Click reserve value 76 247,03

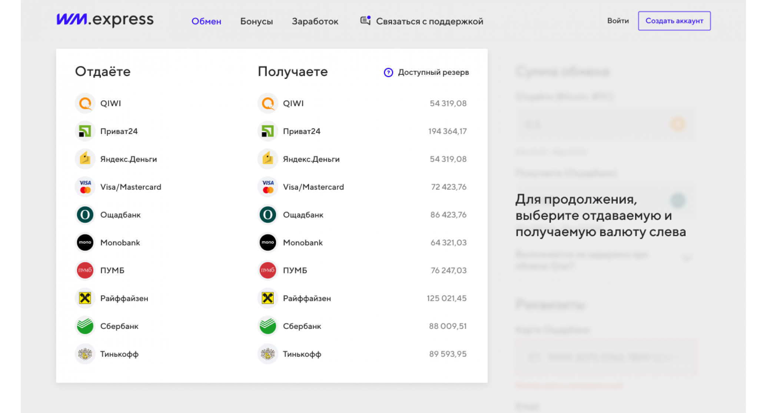click(x=449, y=270)
